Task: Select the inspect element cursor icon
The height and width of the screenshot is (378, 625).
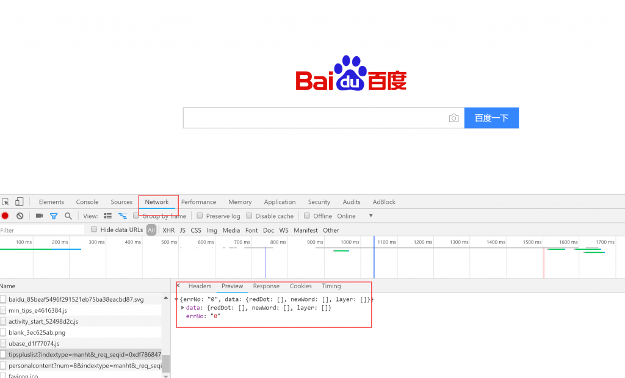Action: [x=5, y=202]
